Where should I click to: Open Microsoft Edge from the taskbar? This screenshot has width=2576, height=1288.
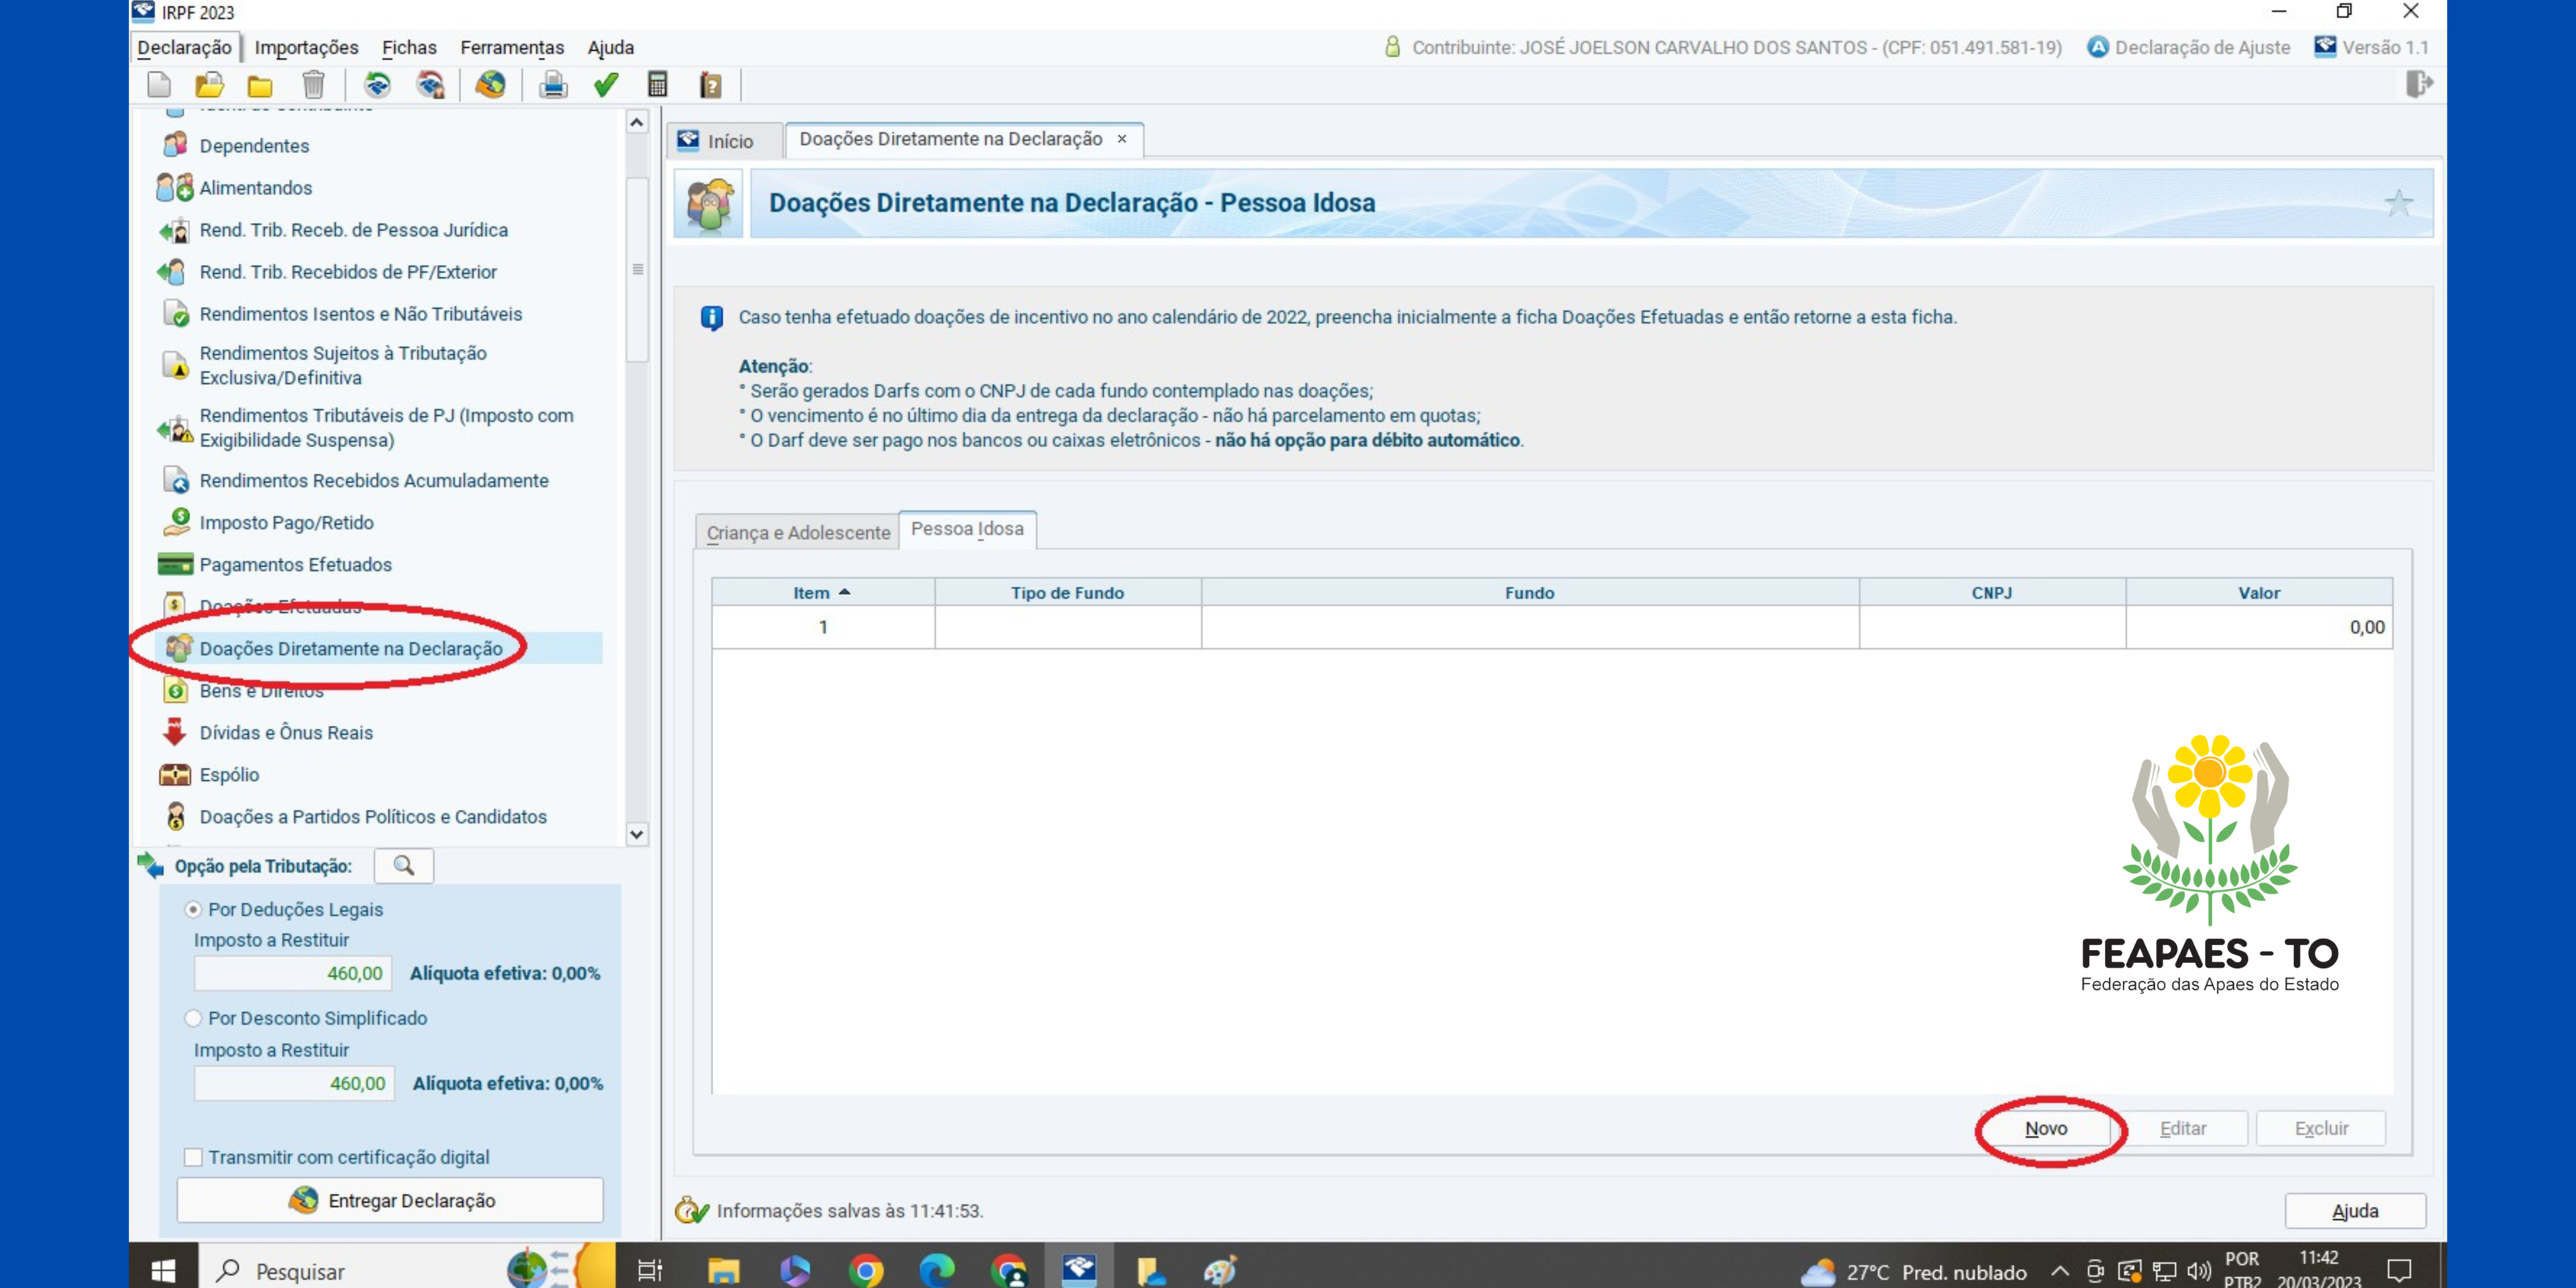click(x=936, y=1270)
